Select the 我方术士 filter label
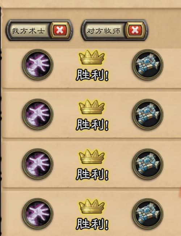This screenshot has width=181, height=236. (28, 31)
